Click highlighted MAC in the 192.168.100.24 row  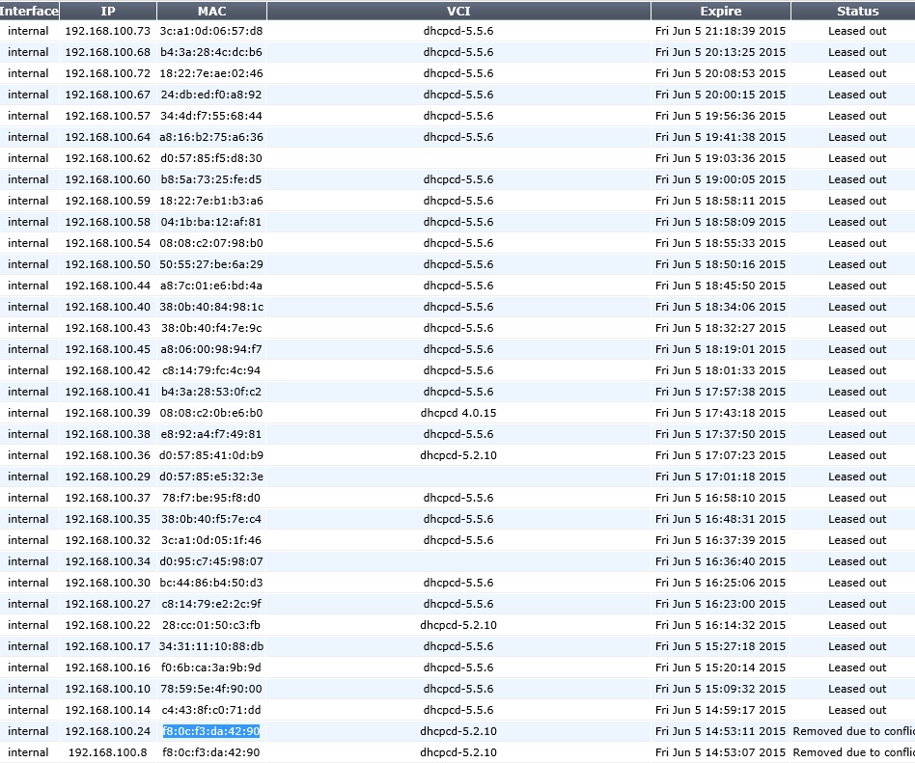click(x=211, y=731)
